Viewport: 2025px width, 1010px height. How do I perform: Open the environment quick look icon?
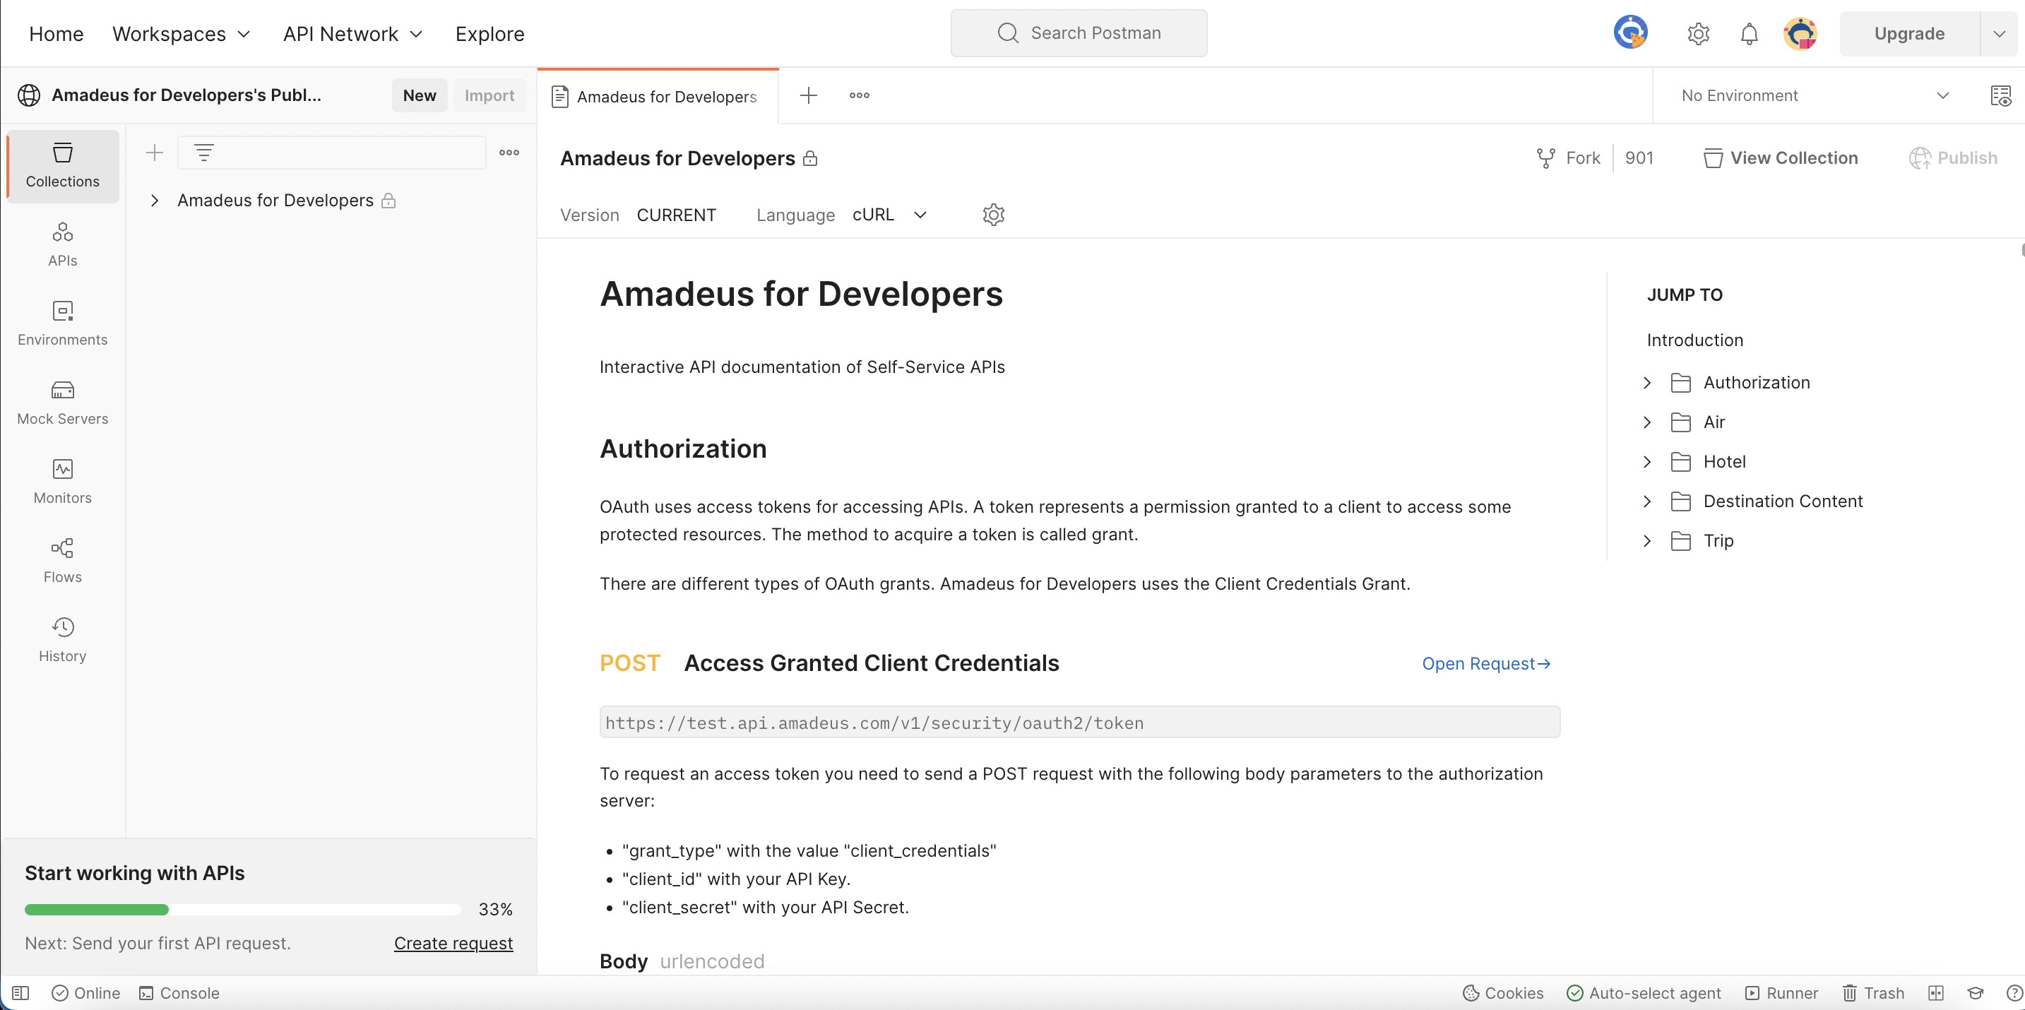click(2000, 96)
